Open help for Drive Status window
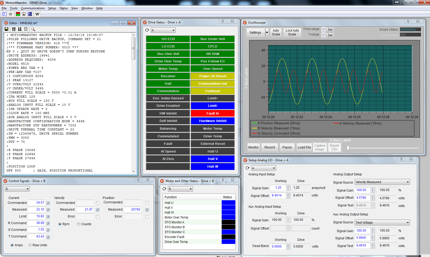 click(223, 21)
